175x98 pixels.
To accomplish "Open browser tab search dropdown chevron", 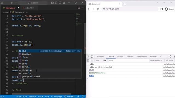I will 157,2.
